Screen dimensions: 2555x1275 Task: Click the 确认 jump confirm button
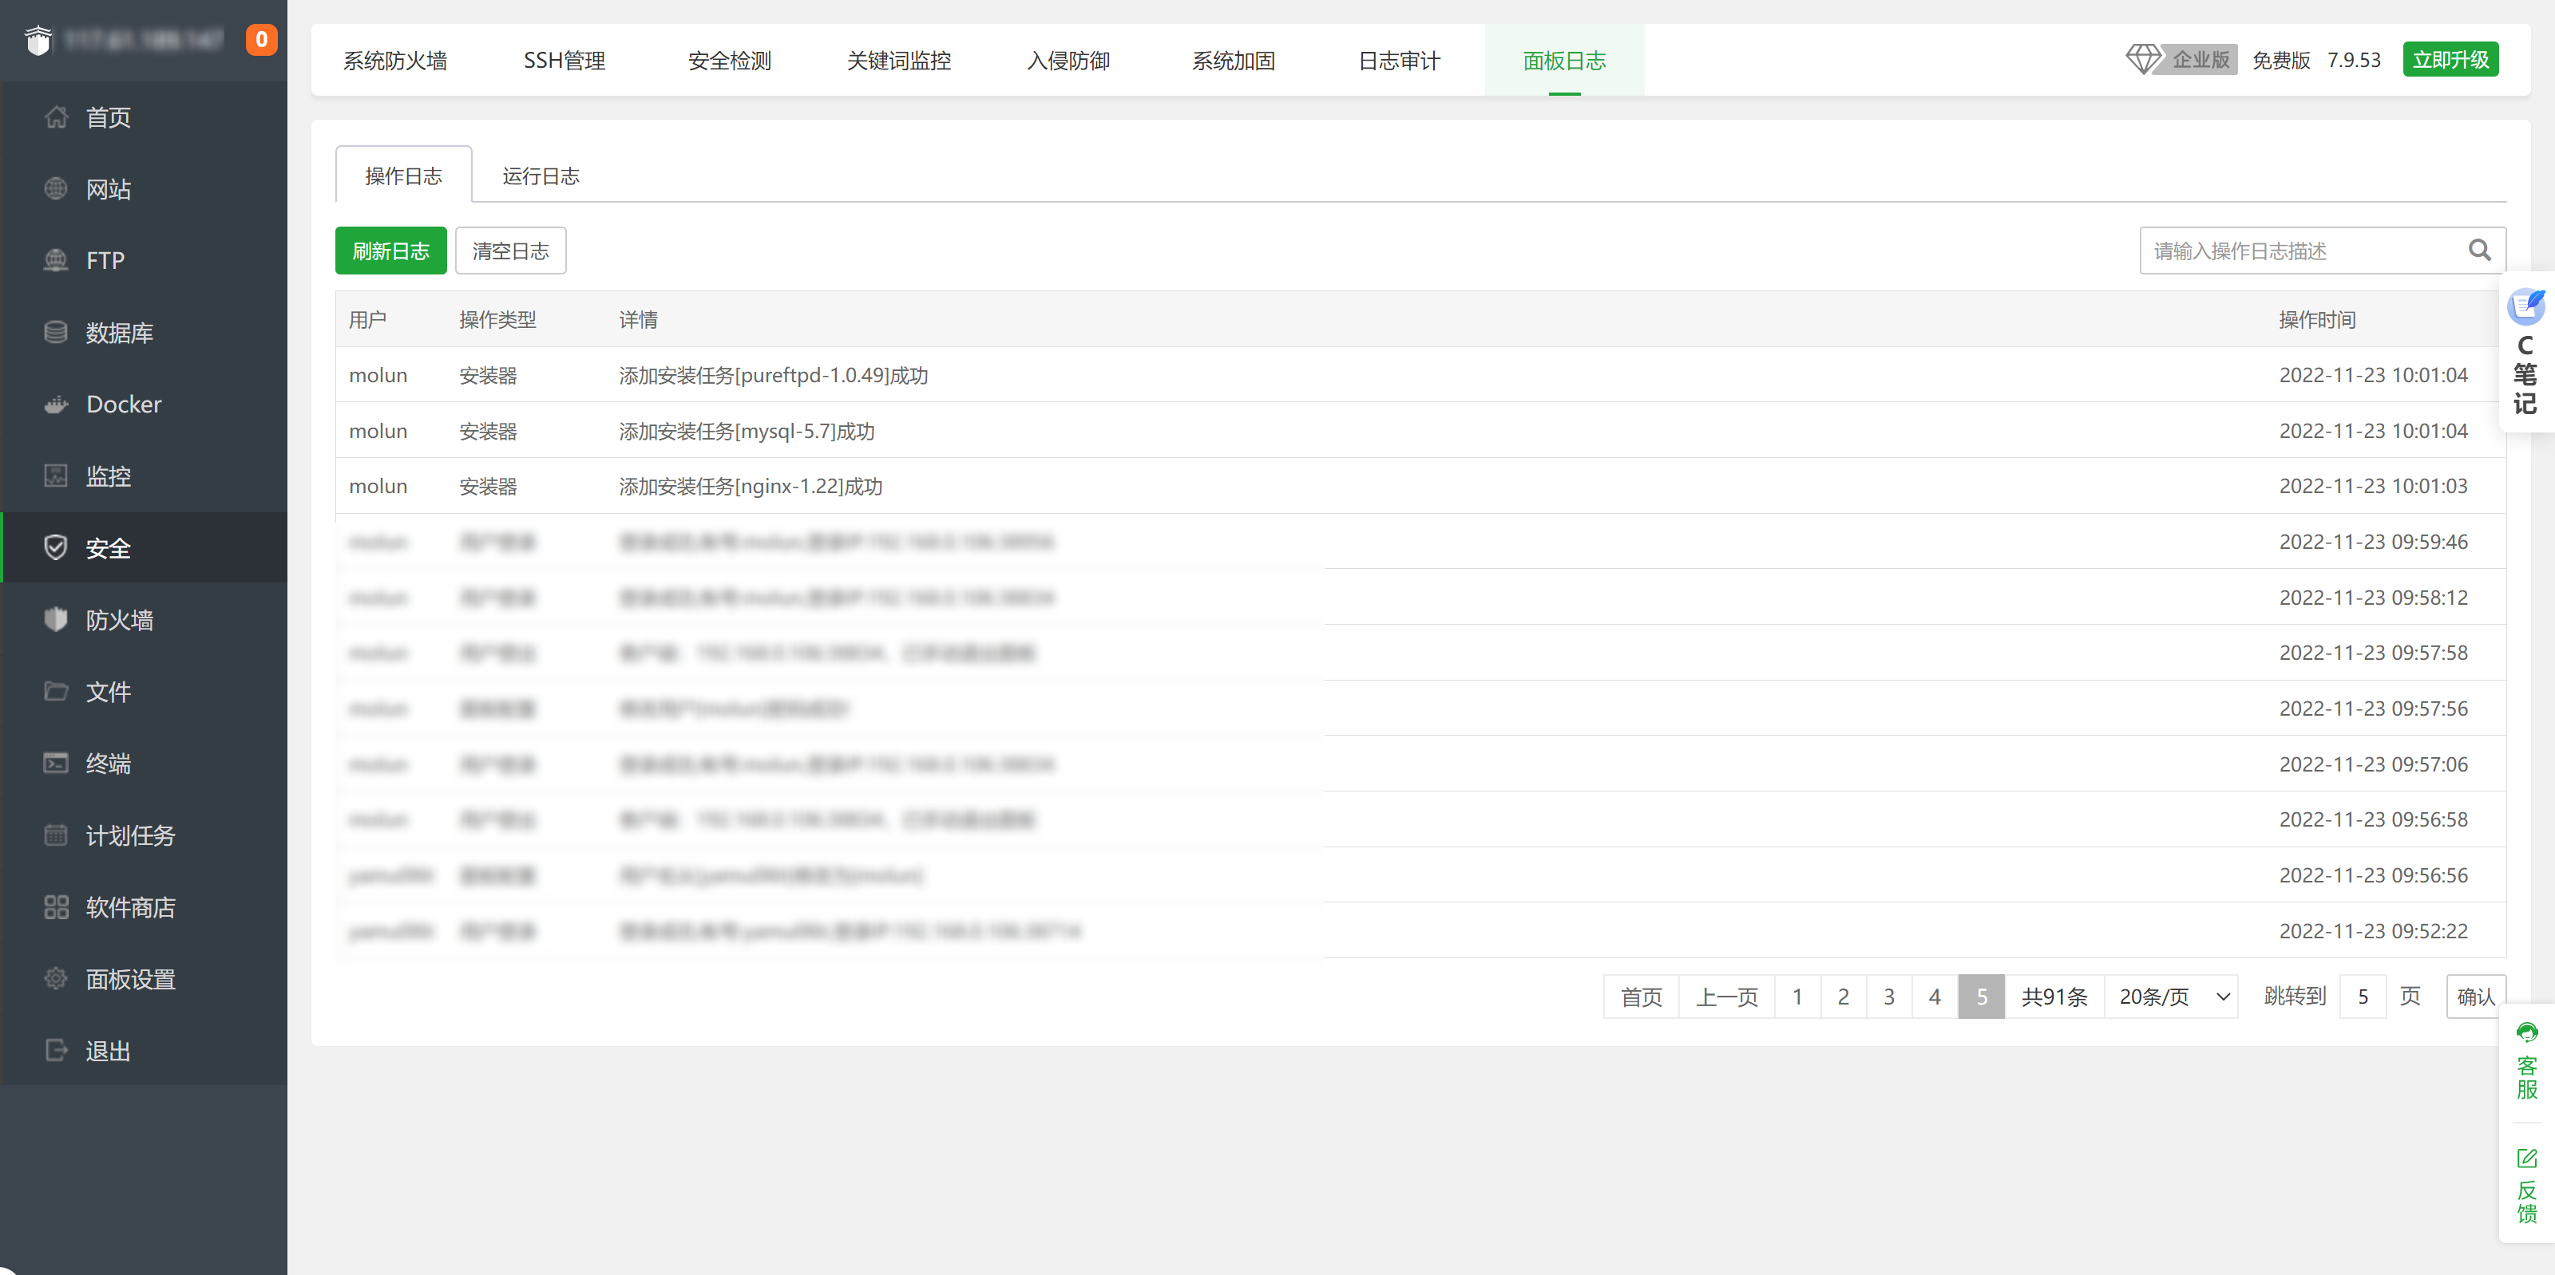(2476, 997)
